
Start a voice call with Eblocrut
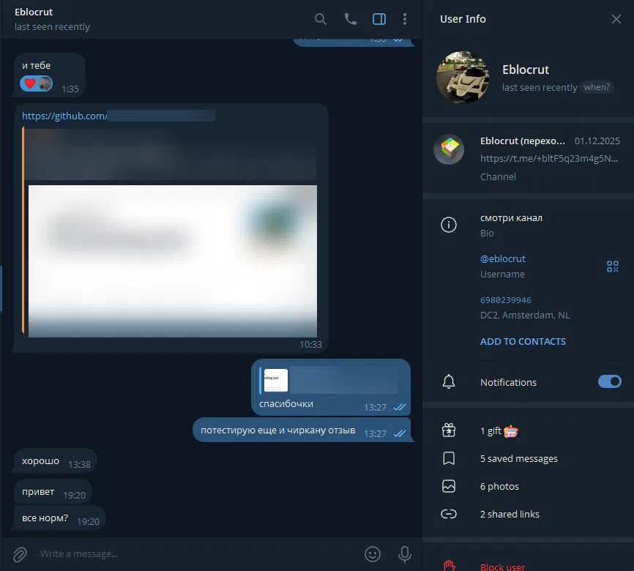(351, 19)
